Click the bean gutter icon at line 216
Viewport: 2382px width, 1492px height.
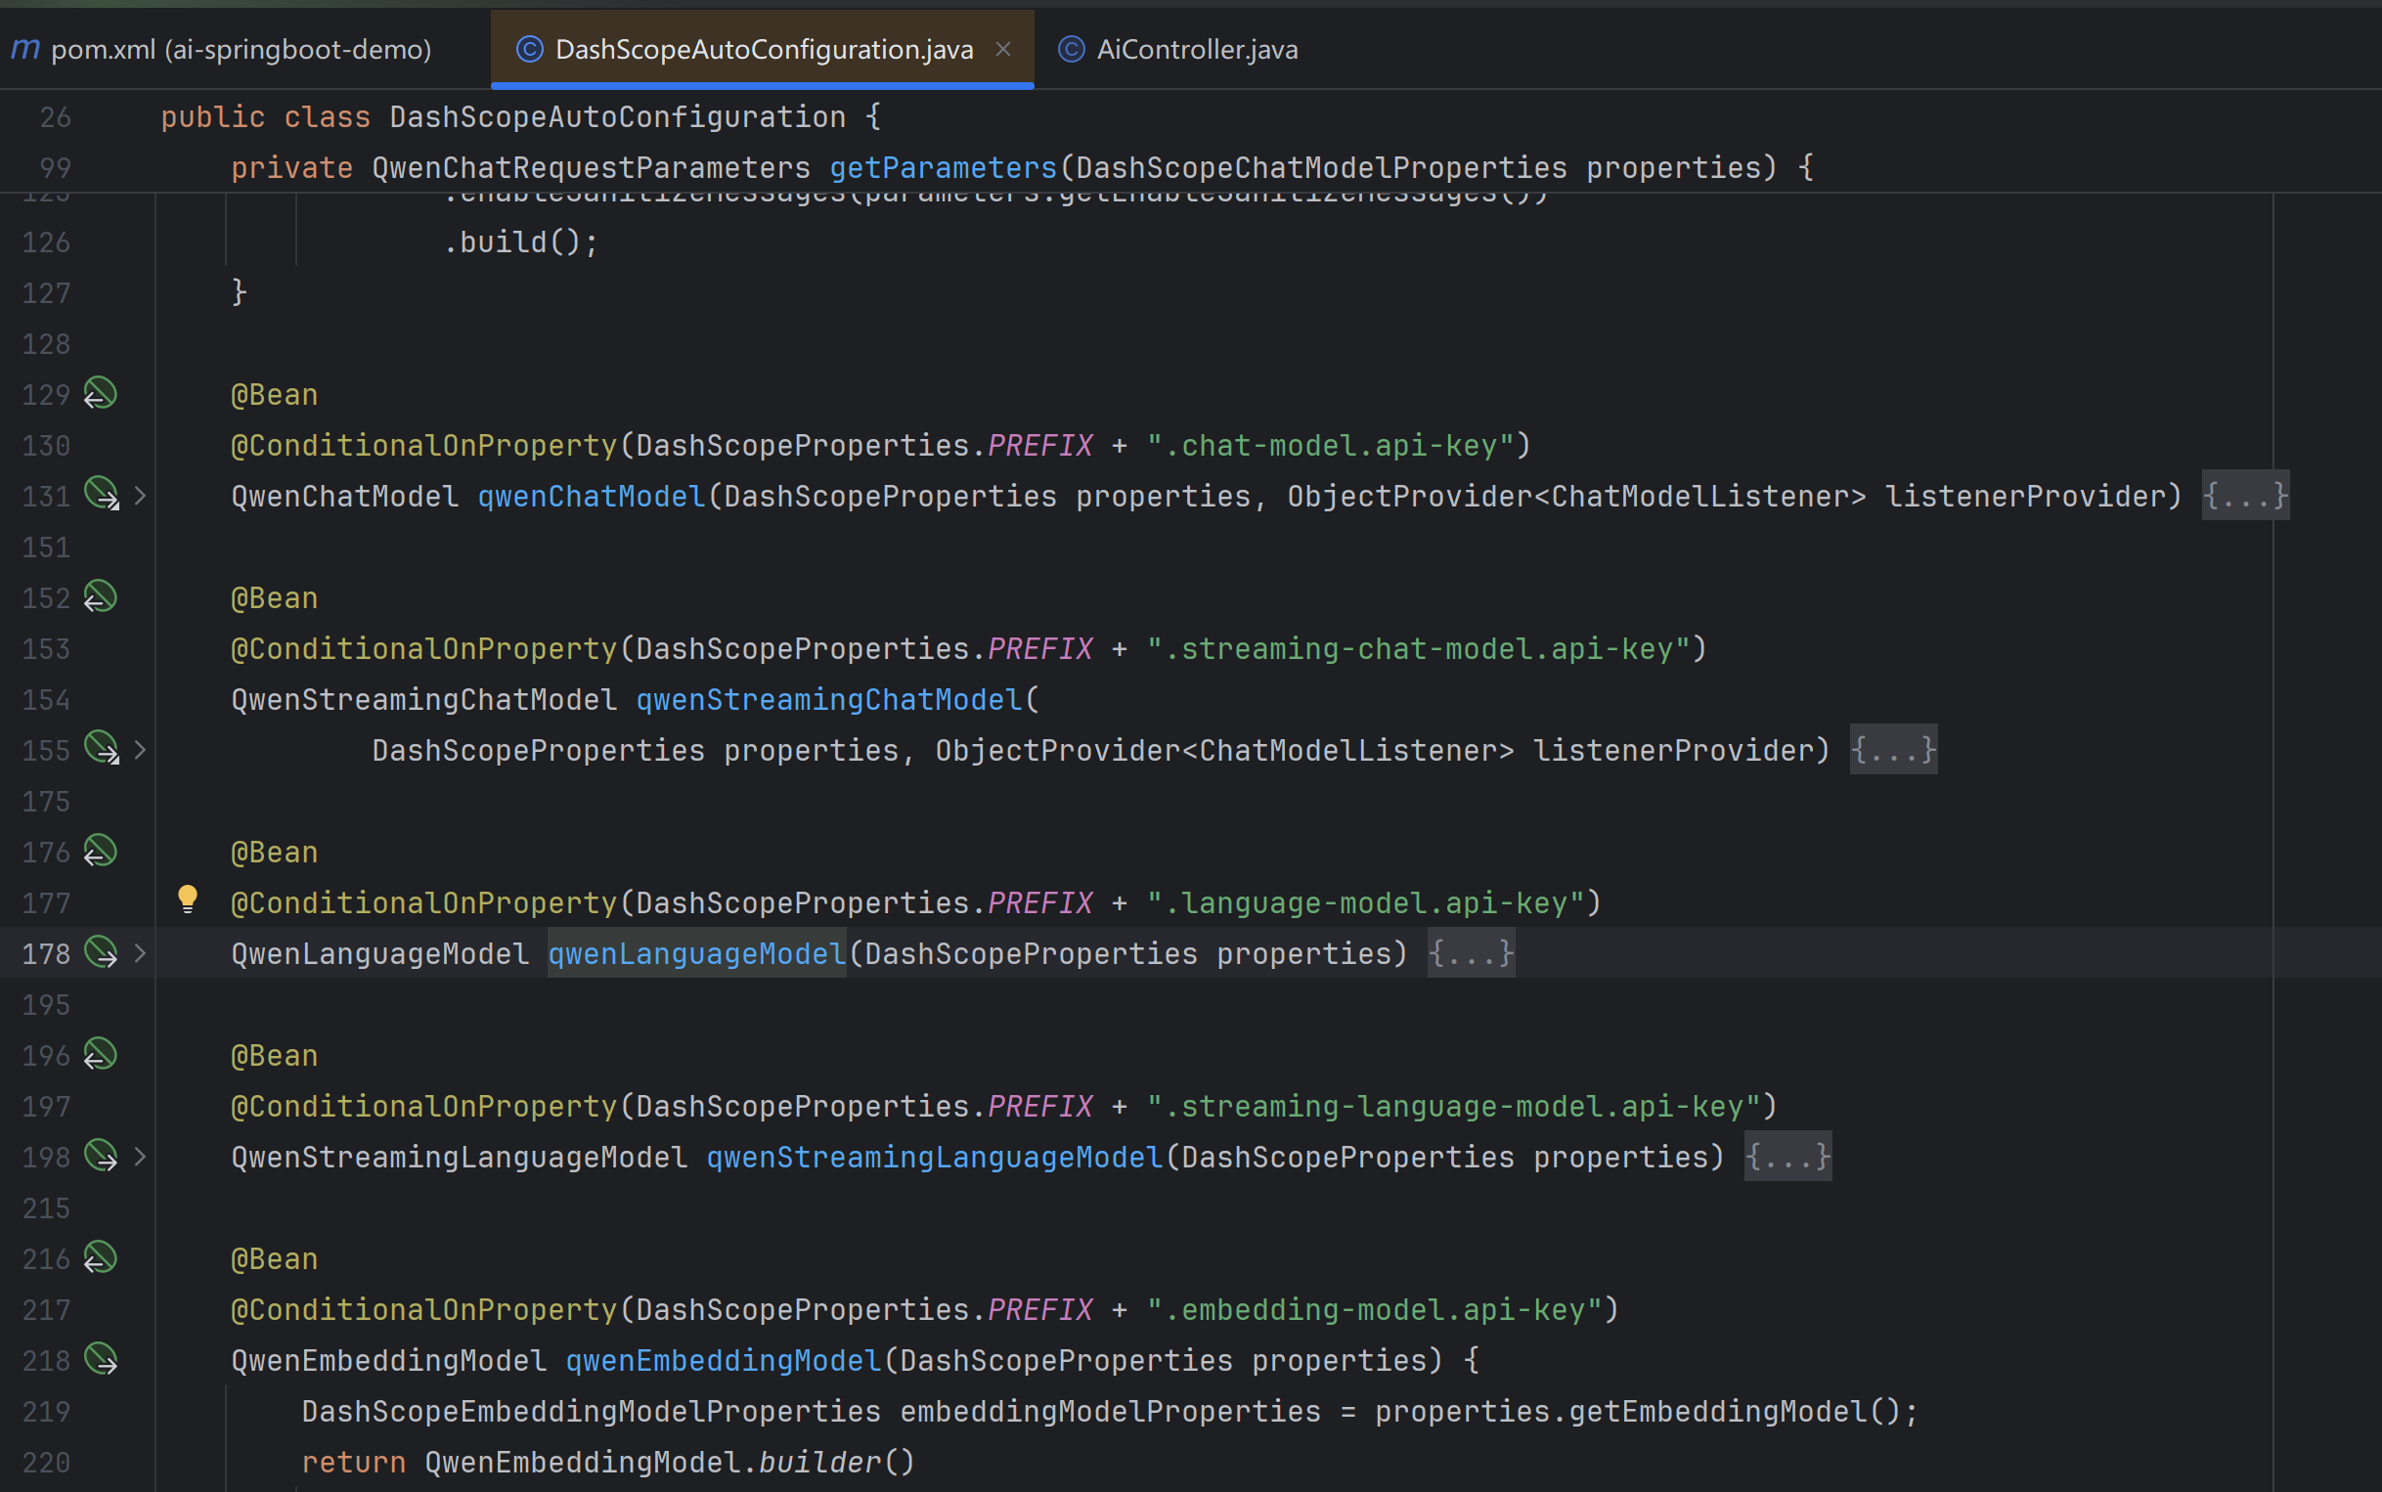click(100, 1258)
